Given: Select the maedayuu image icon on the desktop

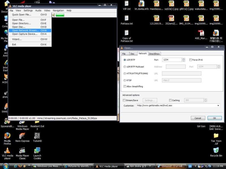Looking at the screenshot, I should coord(157,6).
